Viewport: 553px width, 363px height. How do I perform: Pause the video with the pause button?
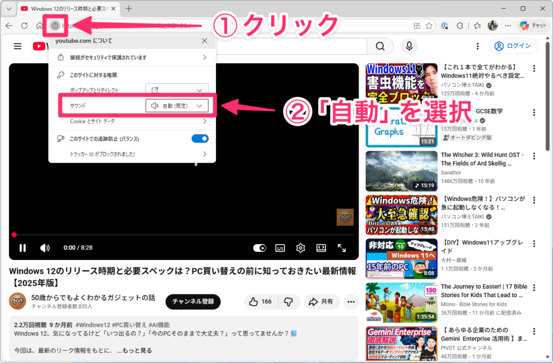(23, 248)
